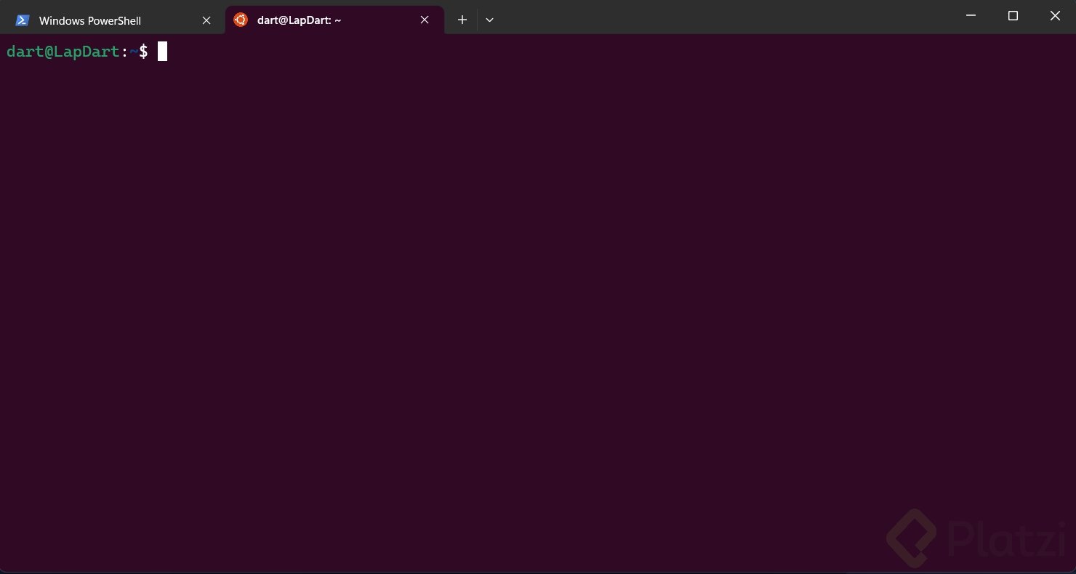Open a new tab with the plus icon

tap(462, 20)
